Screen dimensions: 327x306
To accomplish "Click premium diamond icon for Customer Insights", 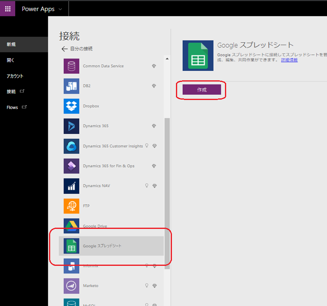I will click(x=155, y=146).
